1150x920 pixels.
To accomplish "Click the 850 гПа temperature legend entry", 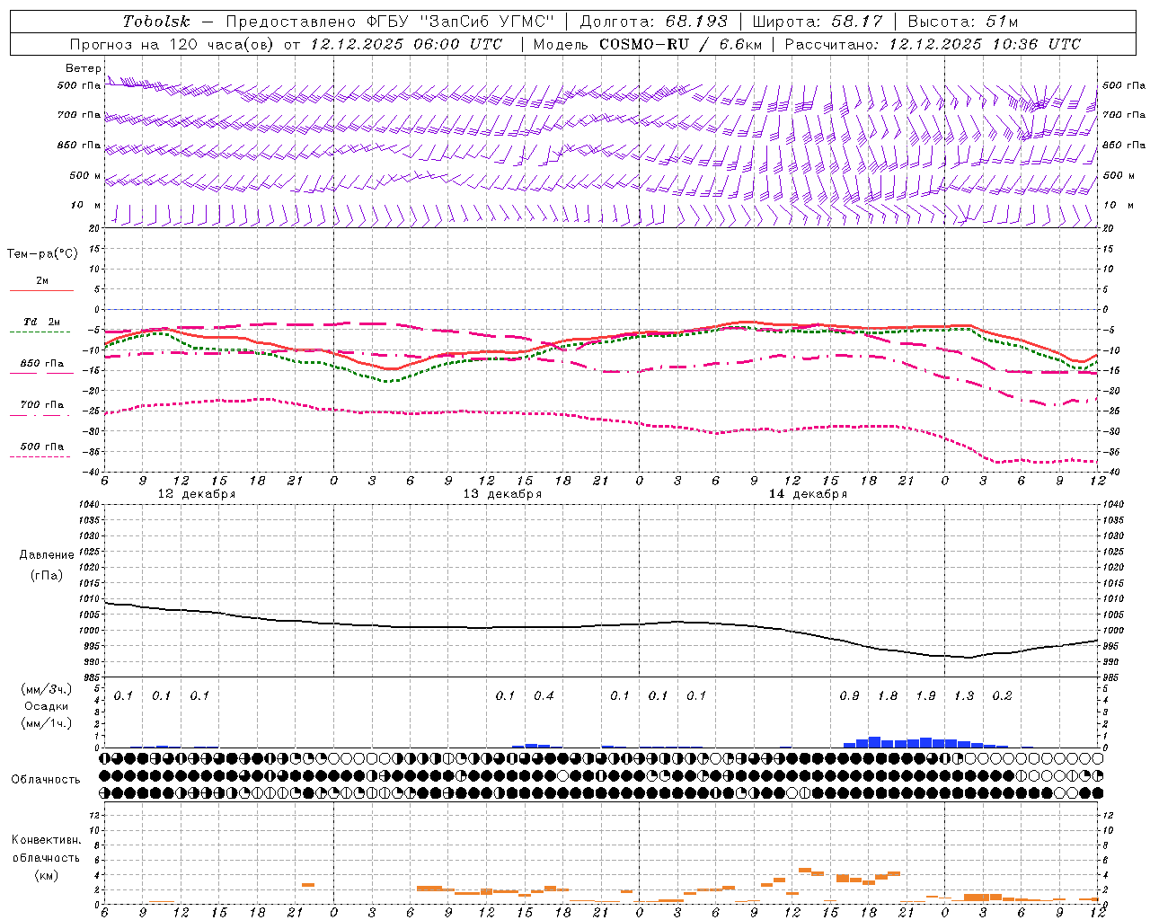I will [42, 364].
